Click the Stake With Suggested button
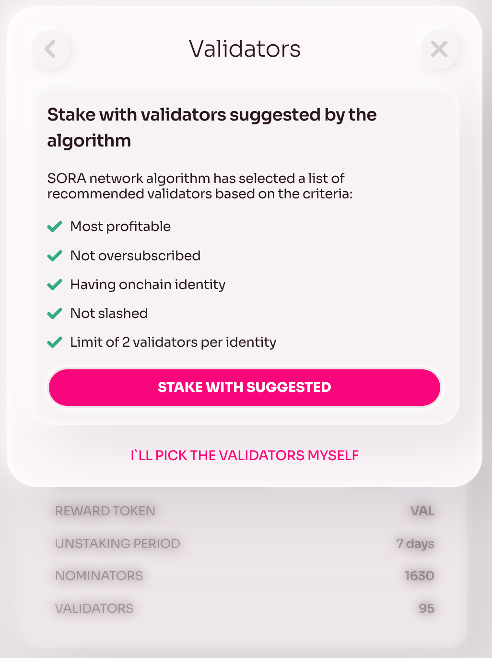492x658 pixels. (245, 388)
